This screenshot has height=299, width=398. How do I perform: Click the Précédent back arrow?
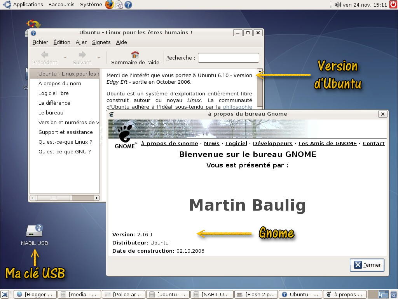[45, 55]
